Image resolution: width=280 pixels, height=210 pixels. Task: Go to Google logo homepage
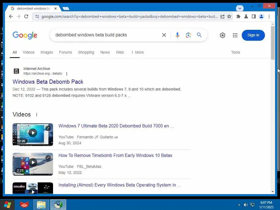pos(25,35)
